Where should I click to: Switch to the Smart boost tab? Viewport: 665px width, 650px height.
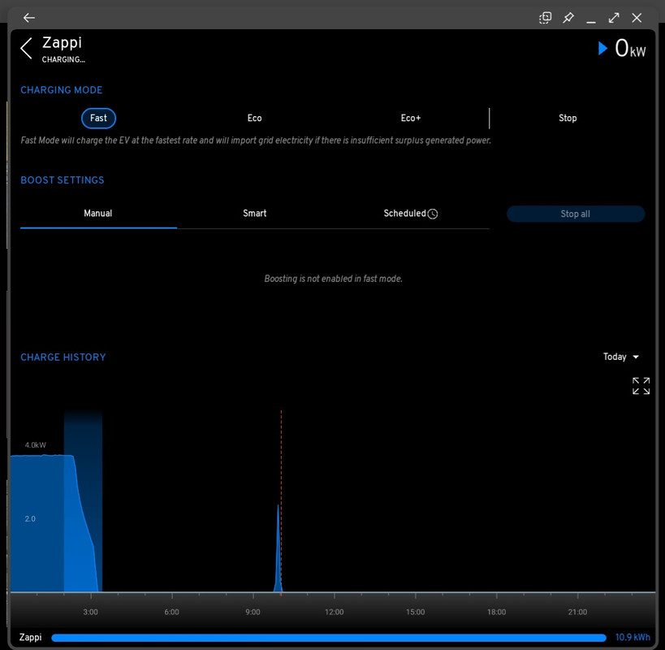point(254,214)
